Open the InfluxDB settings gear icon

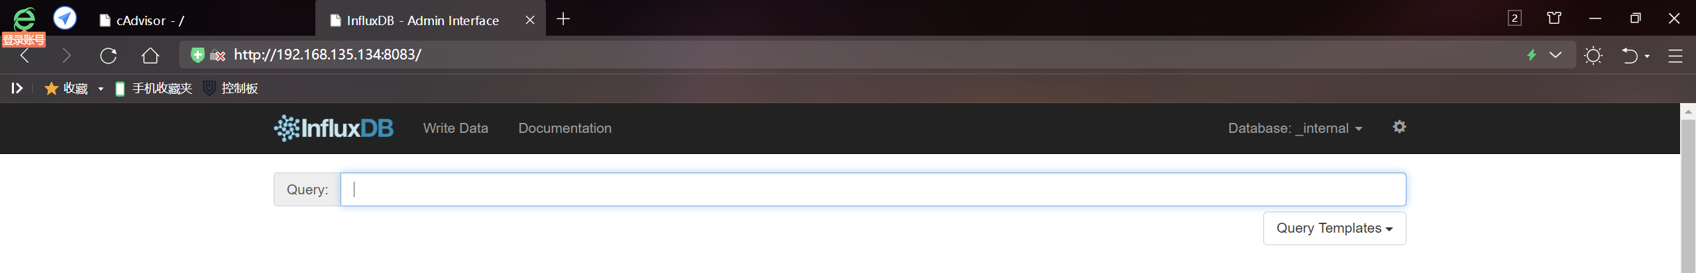point(1399,127)
